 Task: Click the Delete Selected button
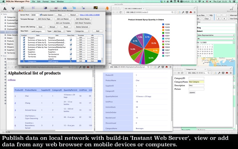coord(82,27)
